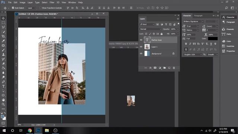Open Chrome from the taskbar
This screenshot has width=238, height=134.
[x=30, y=131]
